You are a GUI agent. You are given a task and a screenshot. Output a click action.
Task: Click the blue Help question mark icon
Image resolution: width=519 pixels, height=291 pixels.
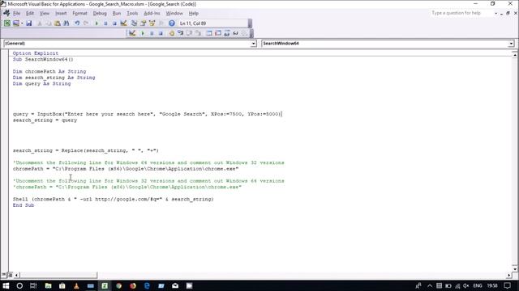171,23
